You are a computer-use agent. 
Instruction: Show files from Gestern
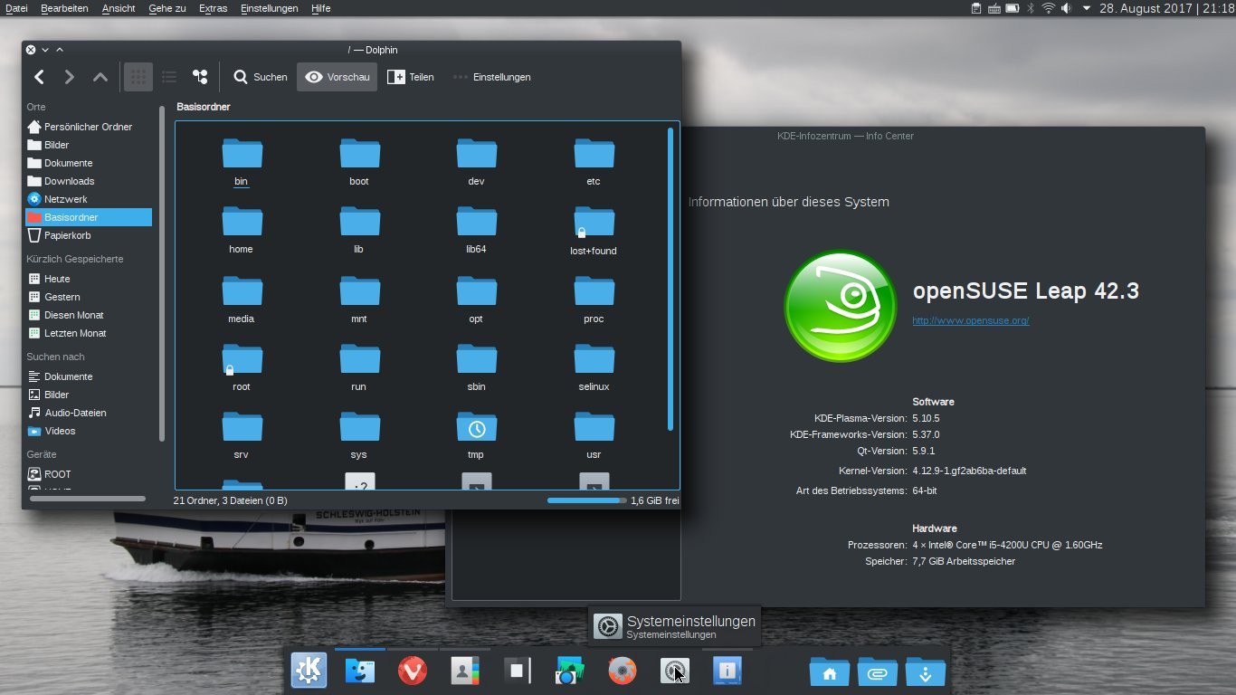tap(89, 297)
